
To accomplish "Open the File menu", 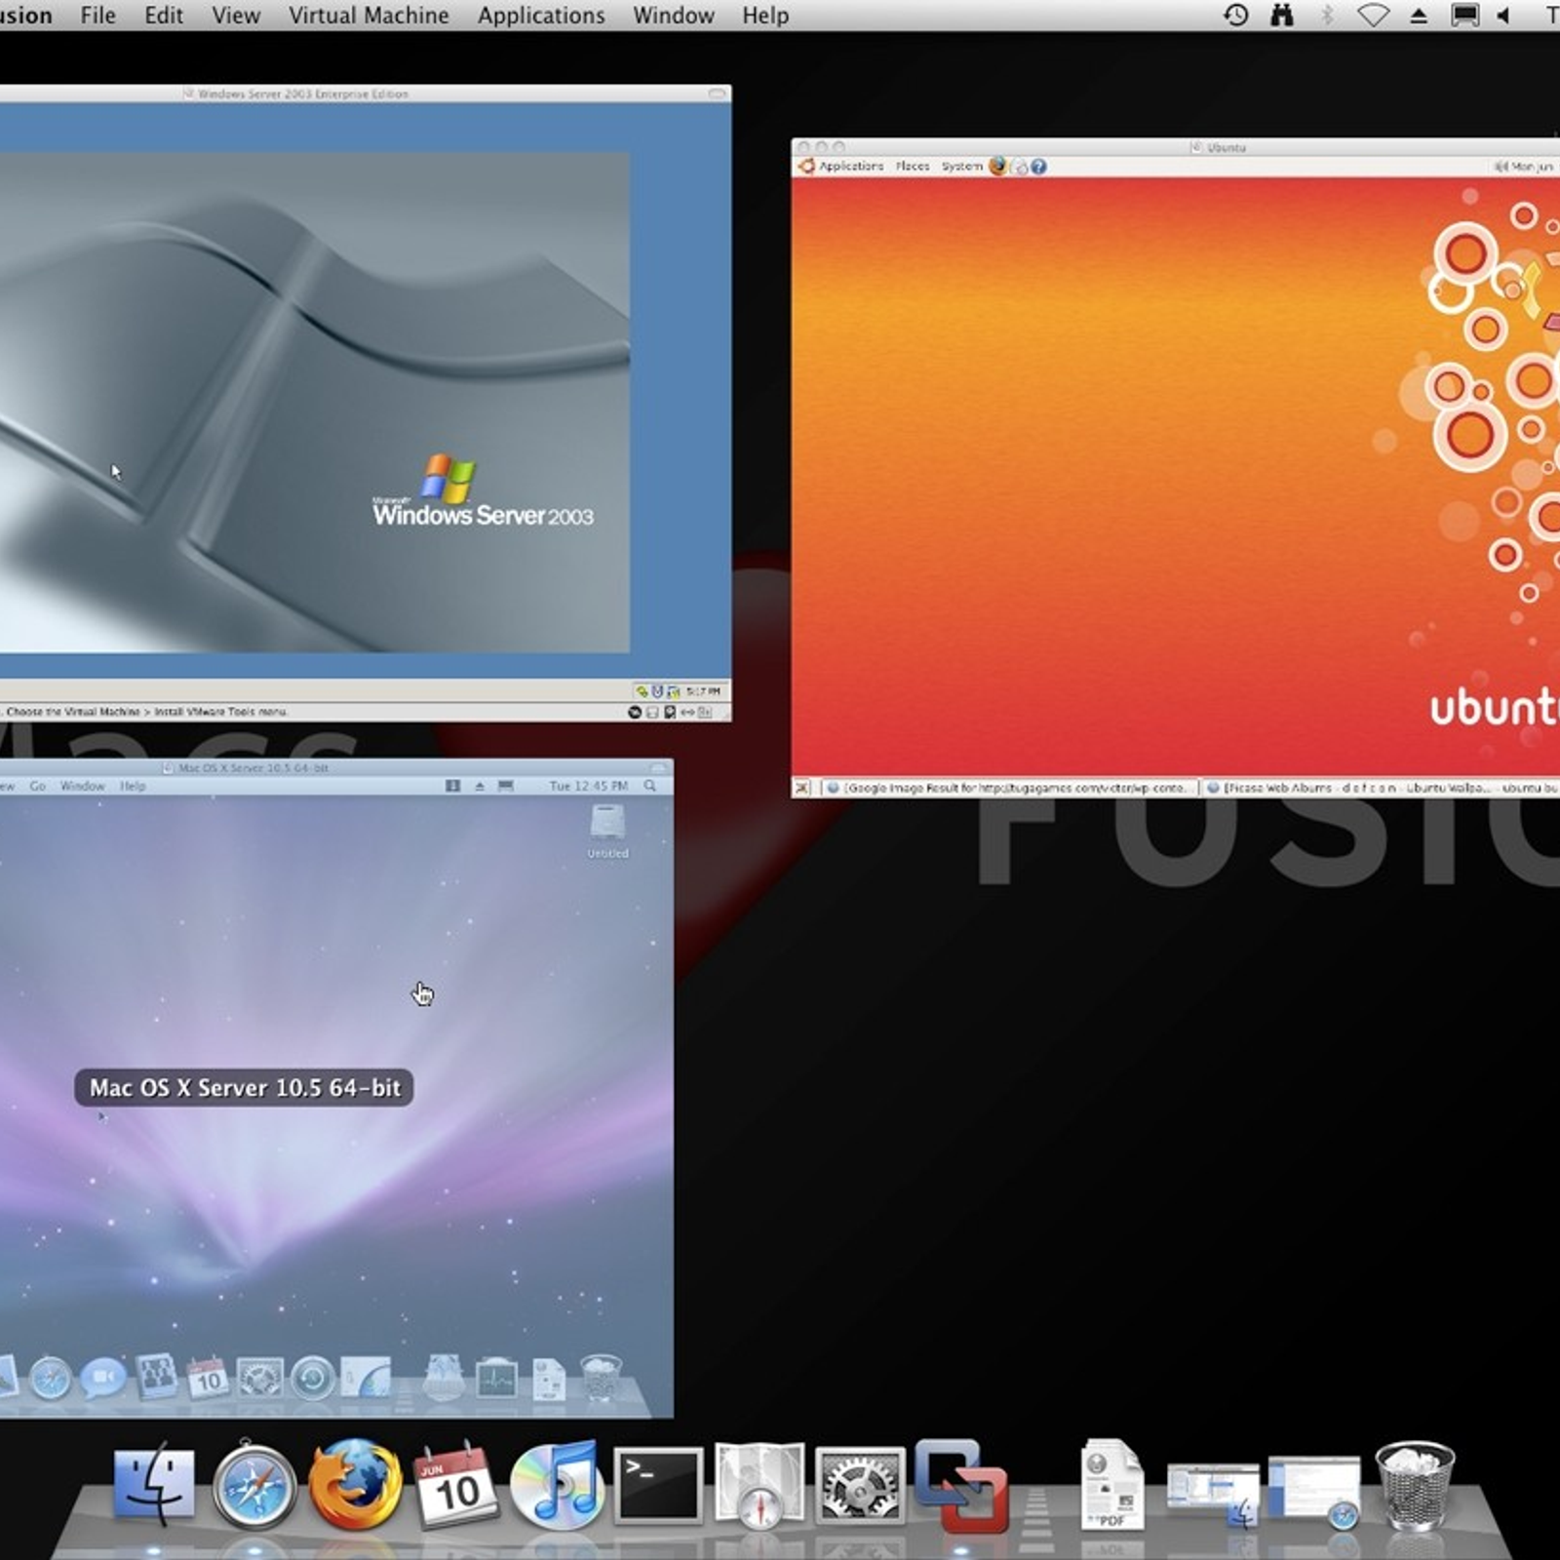I will 97,16.
